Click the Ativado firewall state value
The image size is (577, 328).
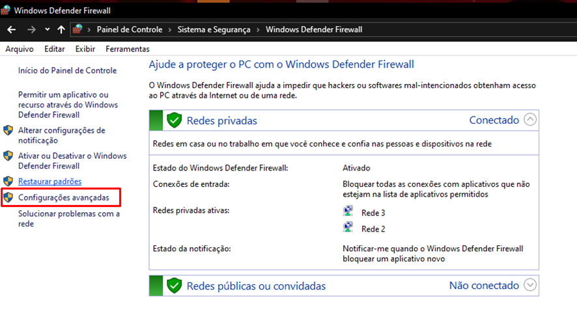coord(356,168)
